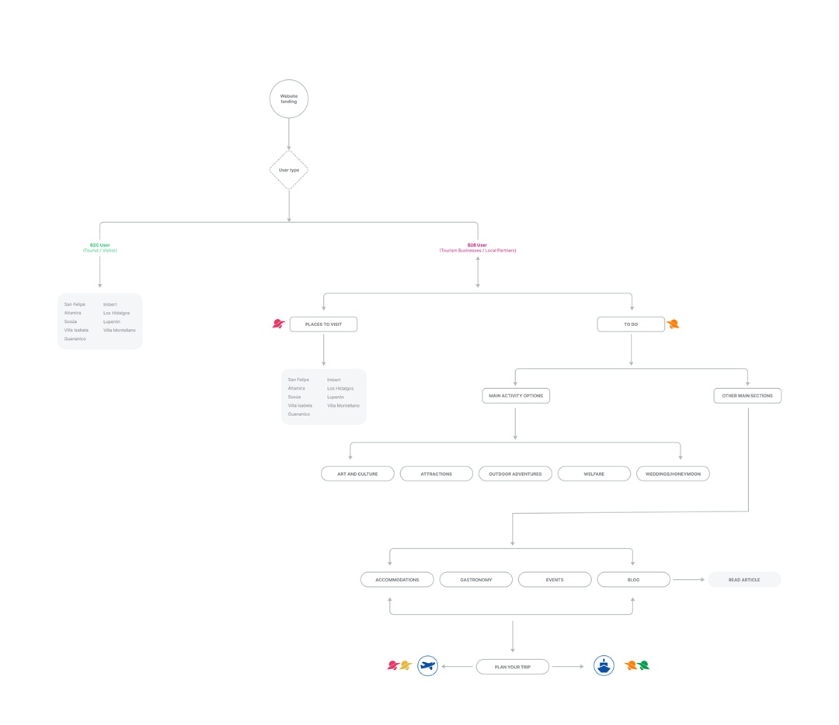Click Imbert in the list under Places to Visit
839x725 pixels.
[334, 380]
